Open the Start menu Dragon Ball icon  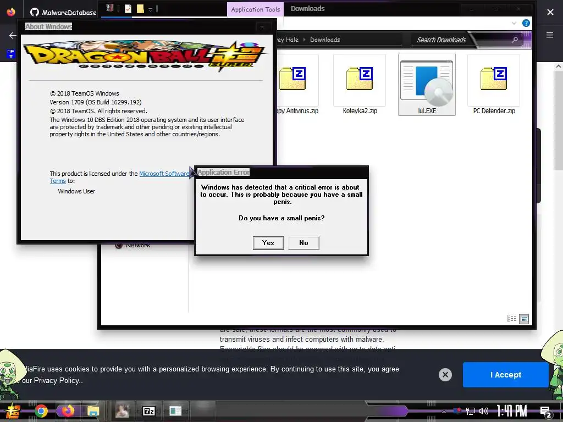click(x=13, y=411)
